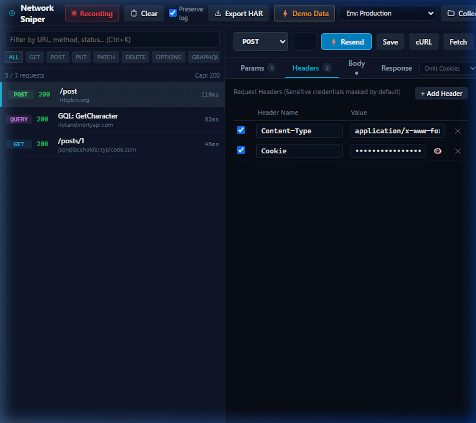Switch to the Body tab

coord(357,67)
